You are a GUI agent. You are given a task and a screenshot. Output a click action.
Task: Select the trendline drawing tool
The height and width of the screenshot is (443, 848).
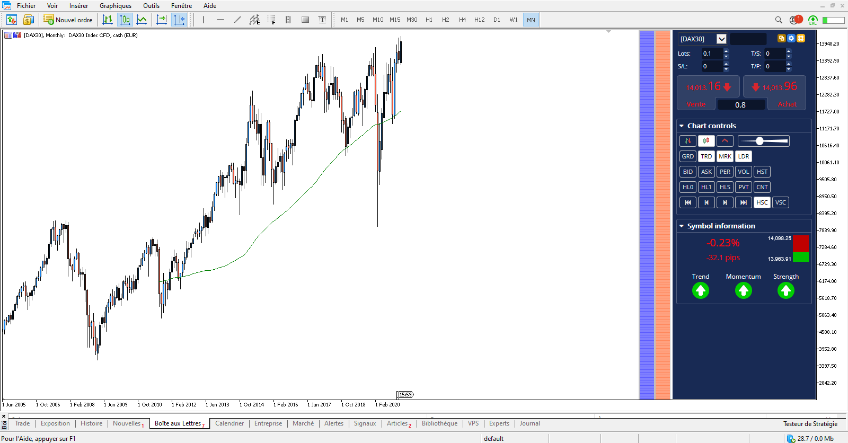pyautogui.click(x=237, y=20)
